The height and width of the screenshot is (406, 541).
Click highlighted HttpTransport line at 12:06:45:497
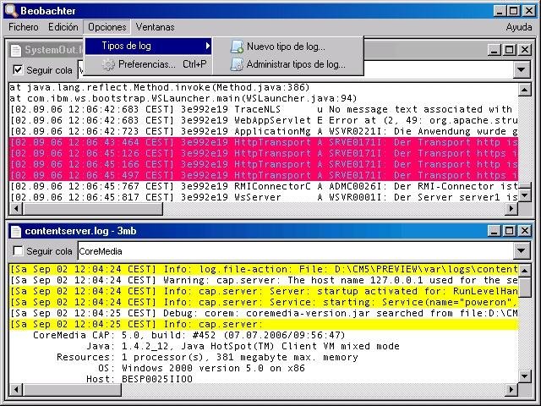(264, 175)
